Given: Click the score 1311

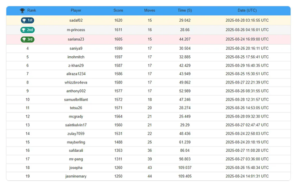Looking at the screenshot, I should coord(118,159).
